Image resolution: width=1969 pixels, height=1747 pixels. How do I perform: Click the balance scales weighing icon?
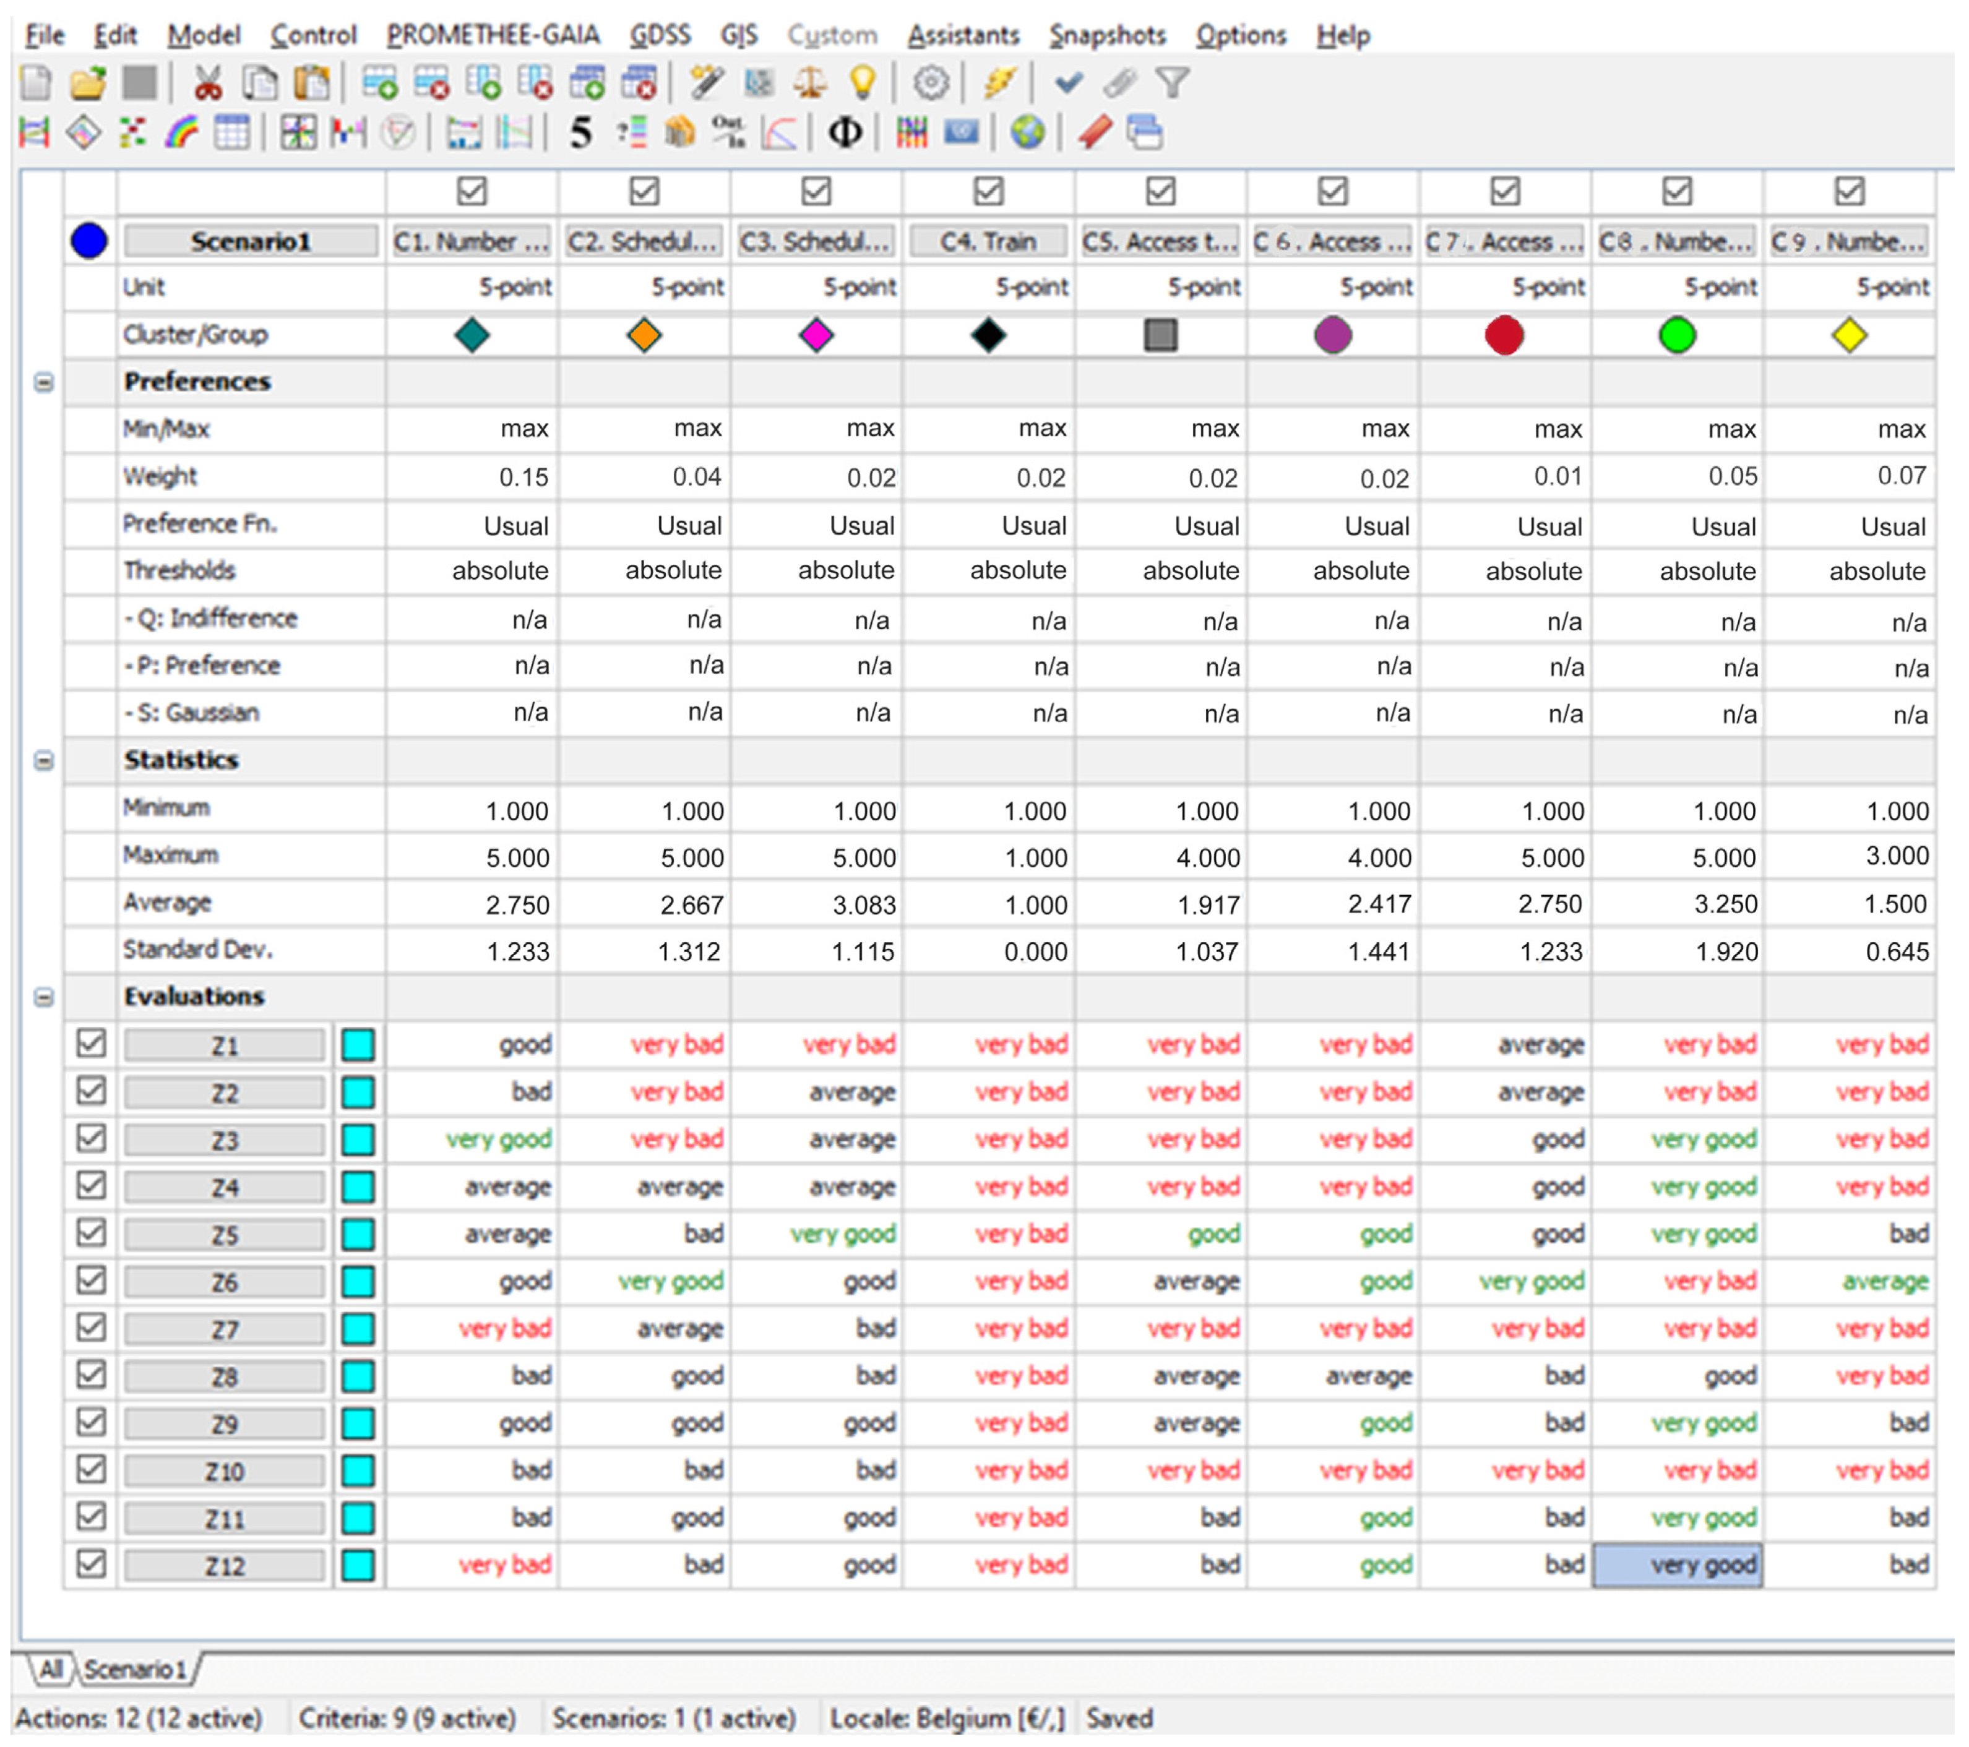click(810, 84)
